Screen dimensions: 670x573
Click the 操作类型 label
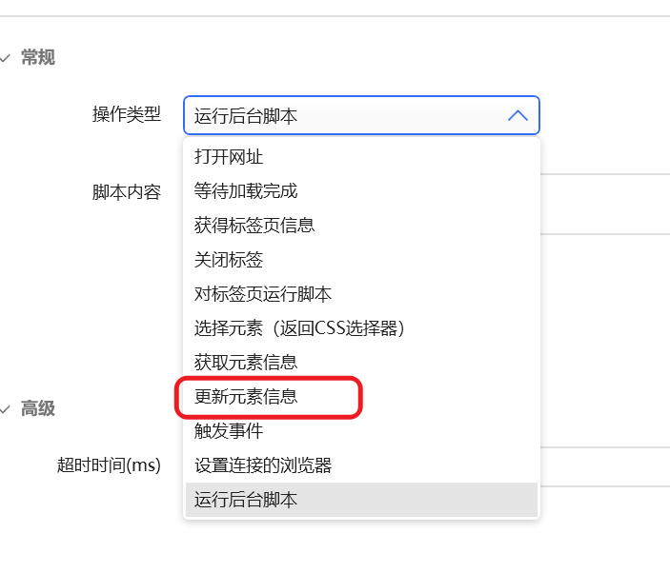(127, 115)
